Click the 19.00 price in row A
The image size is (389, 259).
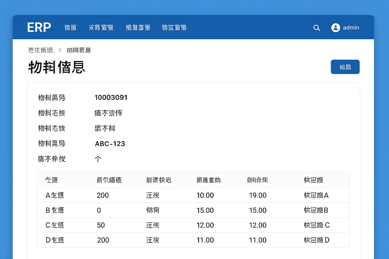pos(258,195)
